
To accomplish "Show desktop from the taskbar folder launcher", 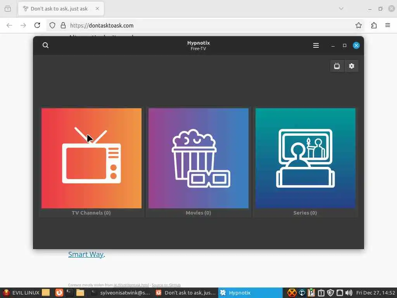I will pos(46,293).
